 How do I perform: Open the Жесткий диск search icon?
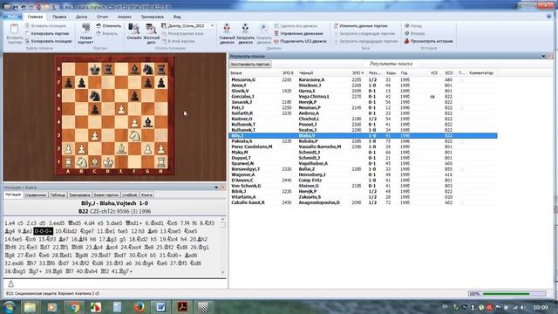(x=151, y=29)
